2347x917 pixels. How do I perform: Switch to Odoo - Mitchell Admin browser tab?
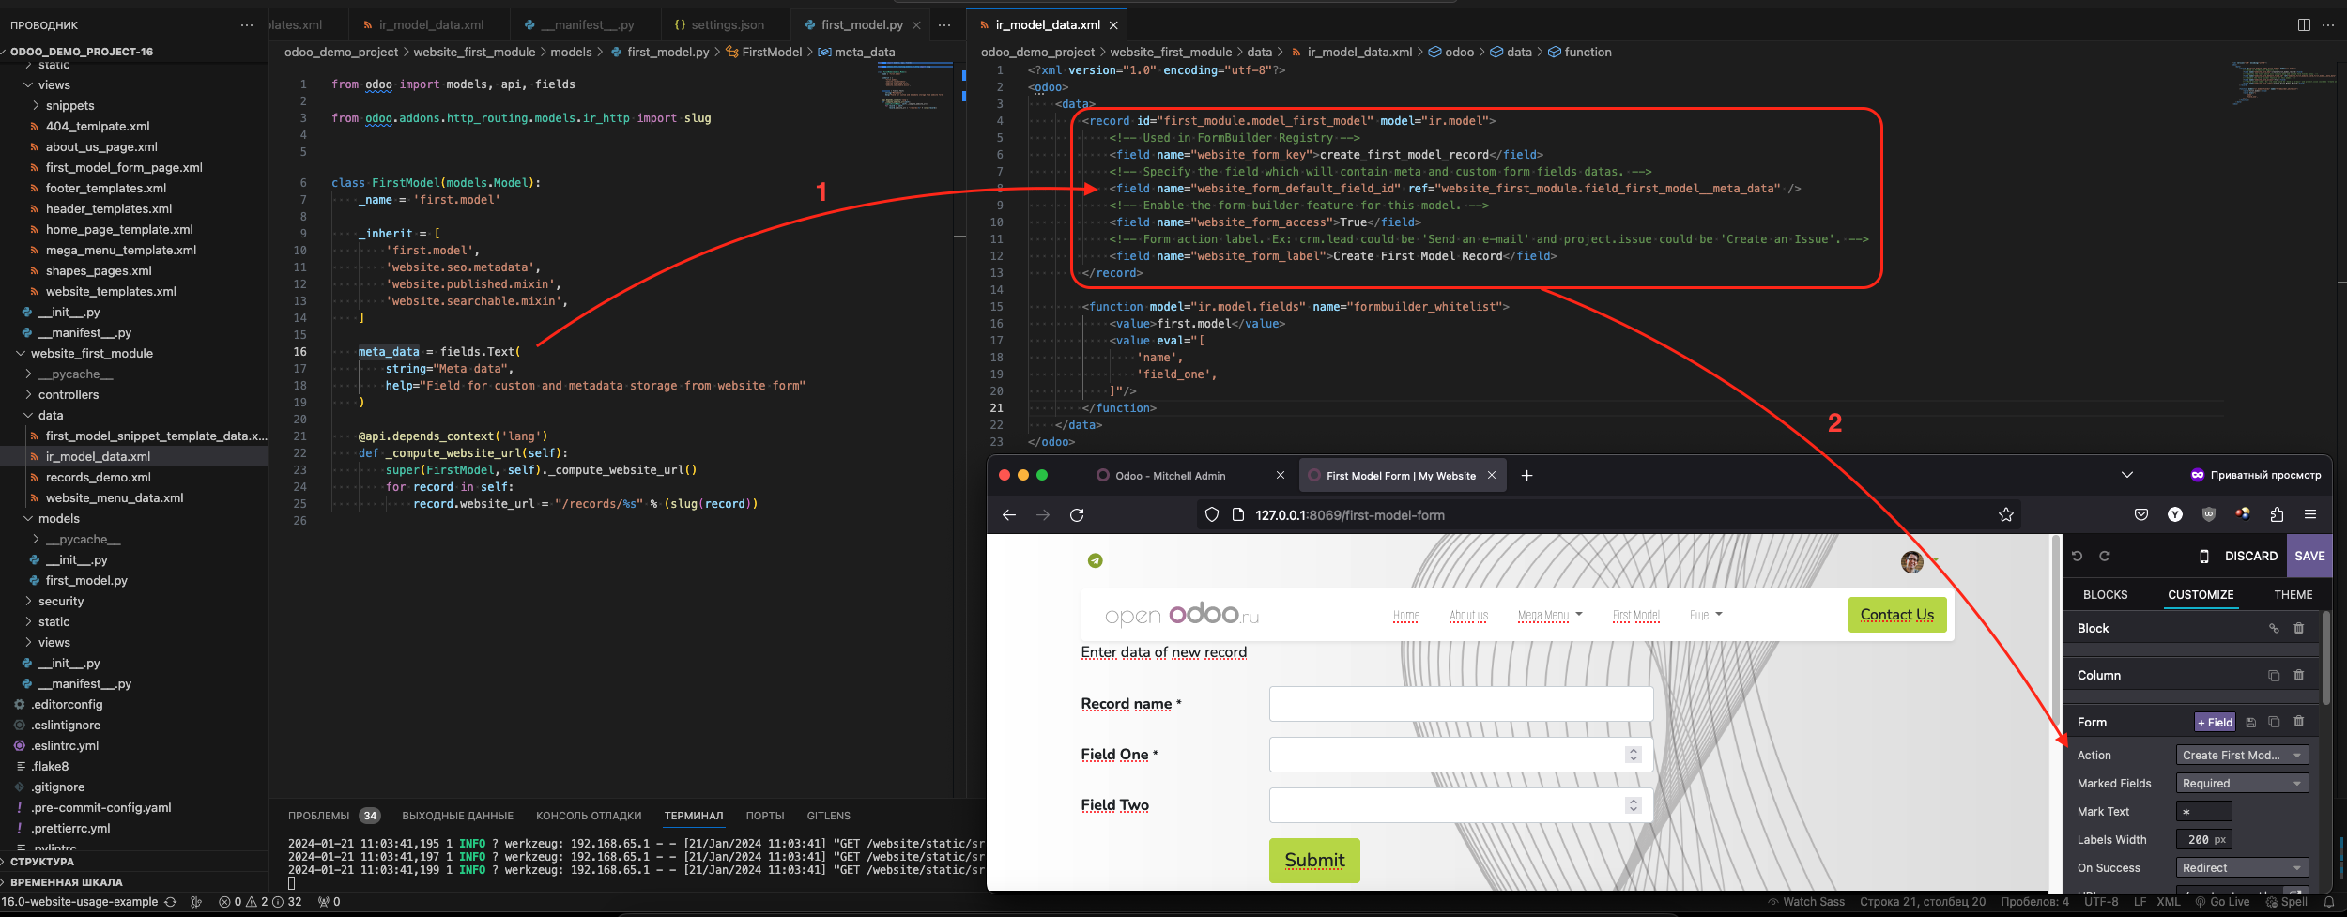pyautogui.click(x=1170, y=476)
